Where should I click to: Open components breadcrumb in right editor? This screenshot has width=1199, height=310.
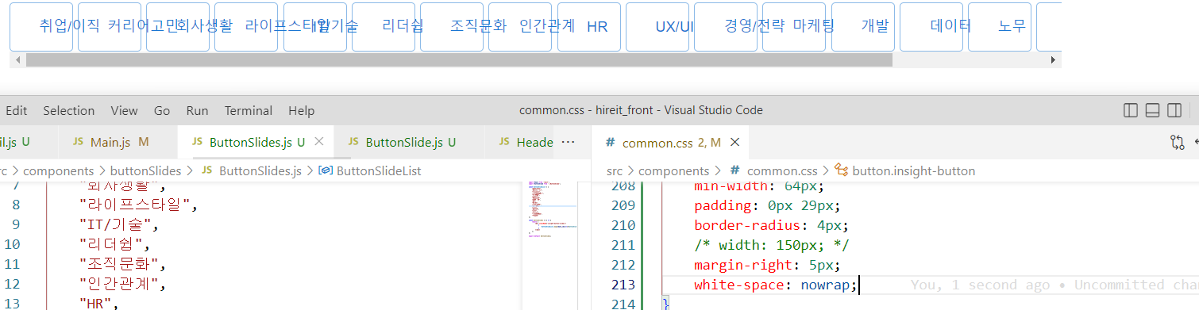(x=674, y=170)
